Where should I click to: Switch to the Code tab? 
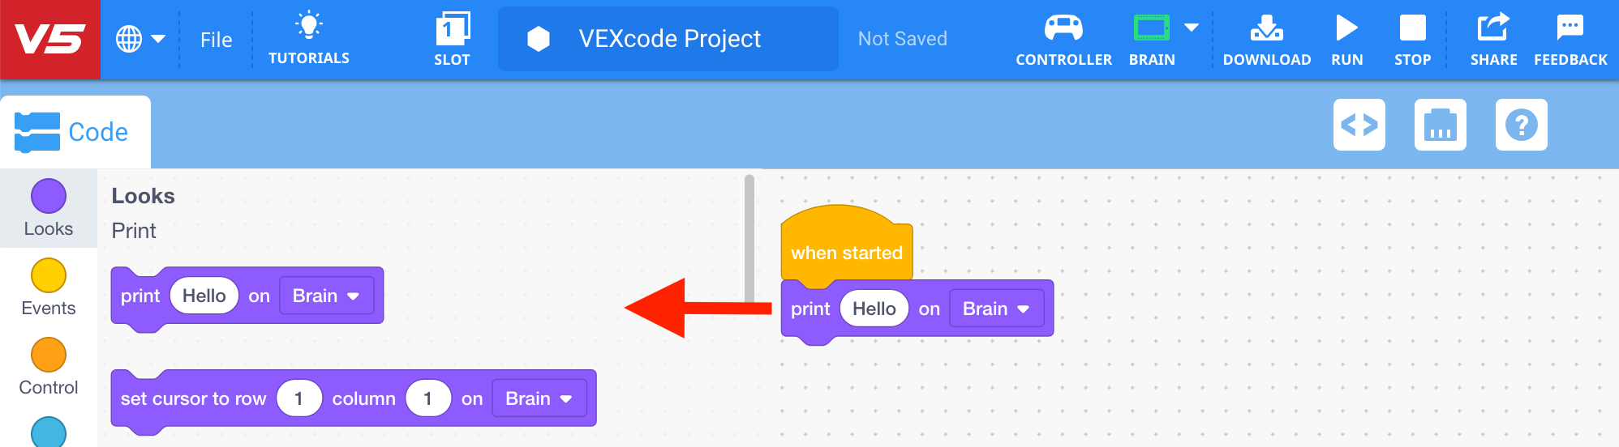point(75,132)
